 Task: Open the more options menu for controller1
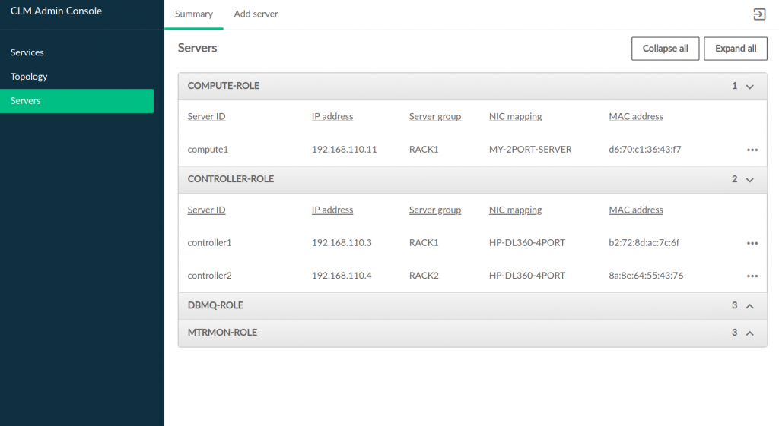[752, 243]
